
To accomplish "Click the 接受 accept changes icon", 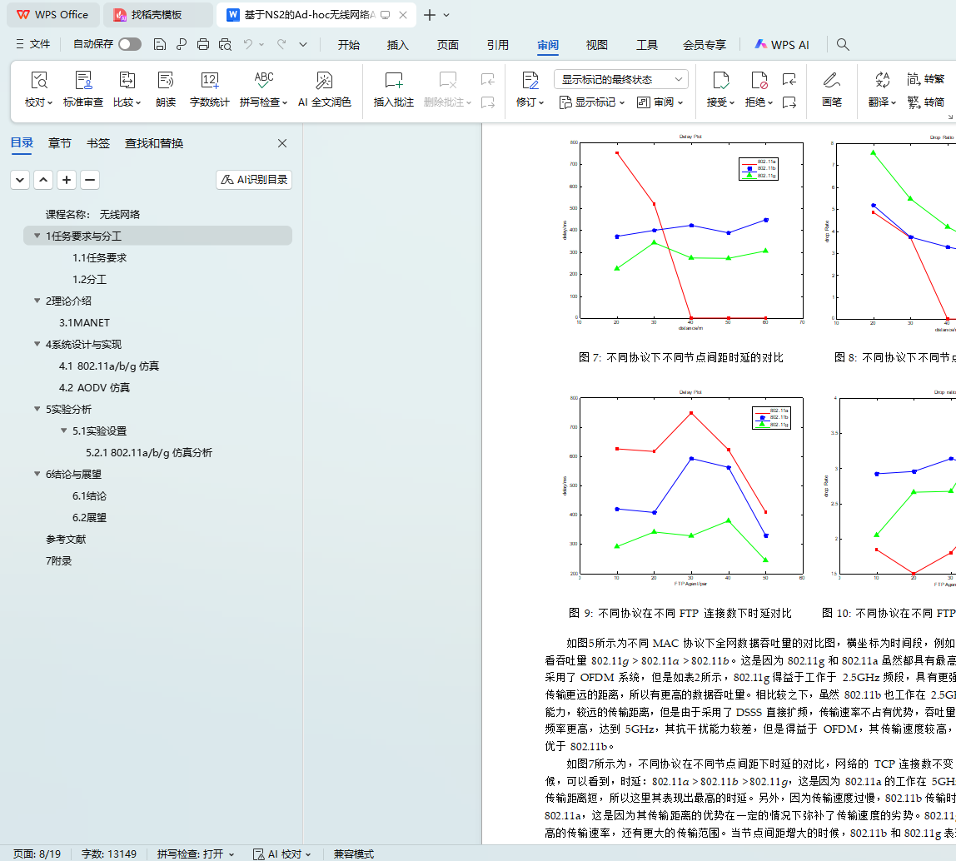I will (x=720, y=81).
